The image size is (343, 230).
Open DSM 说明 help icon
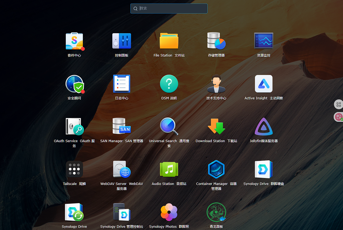[169, 84]
